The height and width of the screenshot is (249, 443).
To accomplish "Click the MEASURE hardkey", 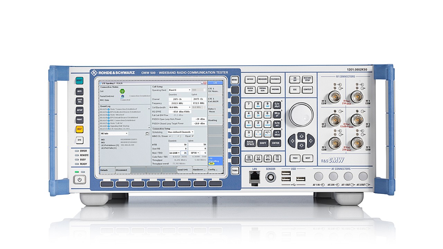I will pyautogui.click(x=263, y=79).
